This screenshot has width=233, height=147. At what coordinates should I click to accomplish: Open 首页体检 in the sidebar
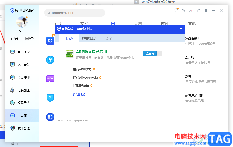(22, 52)
